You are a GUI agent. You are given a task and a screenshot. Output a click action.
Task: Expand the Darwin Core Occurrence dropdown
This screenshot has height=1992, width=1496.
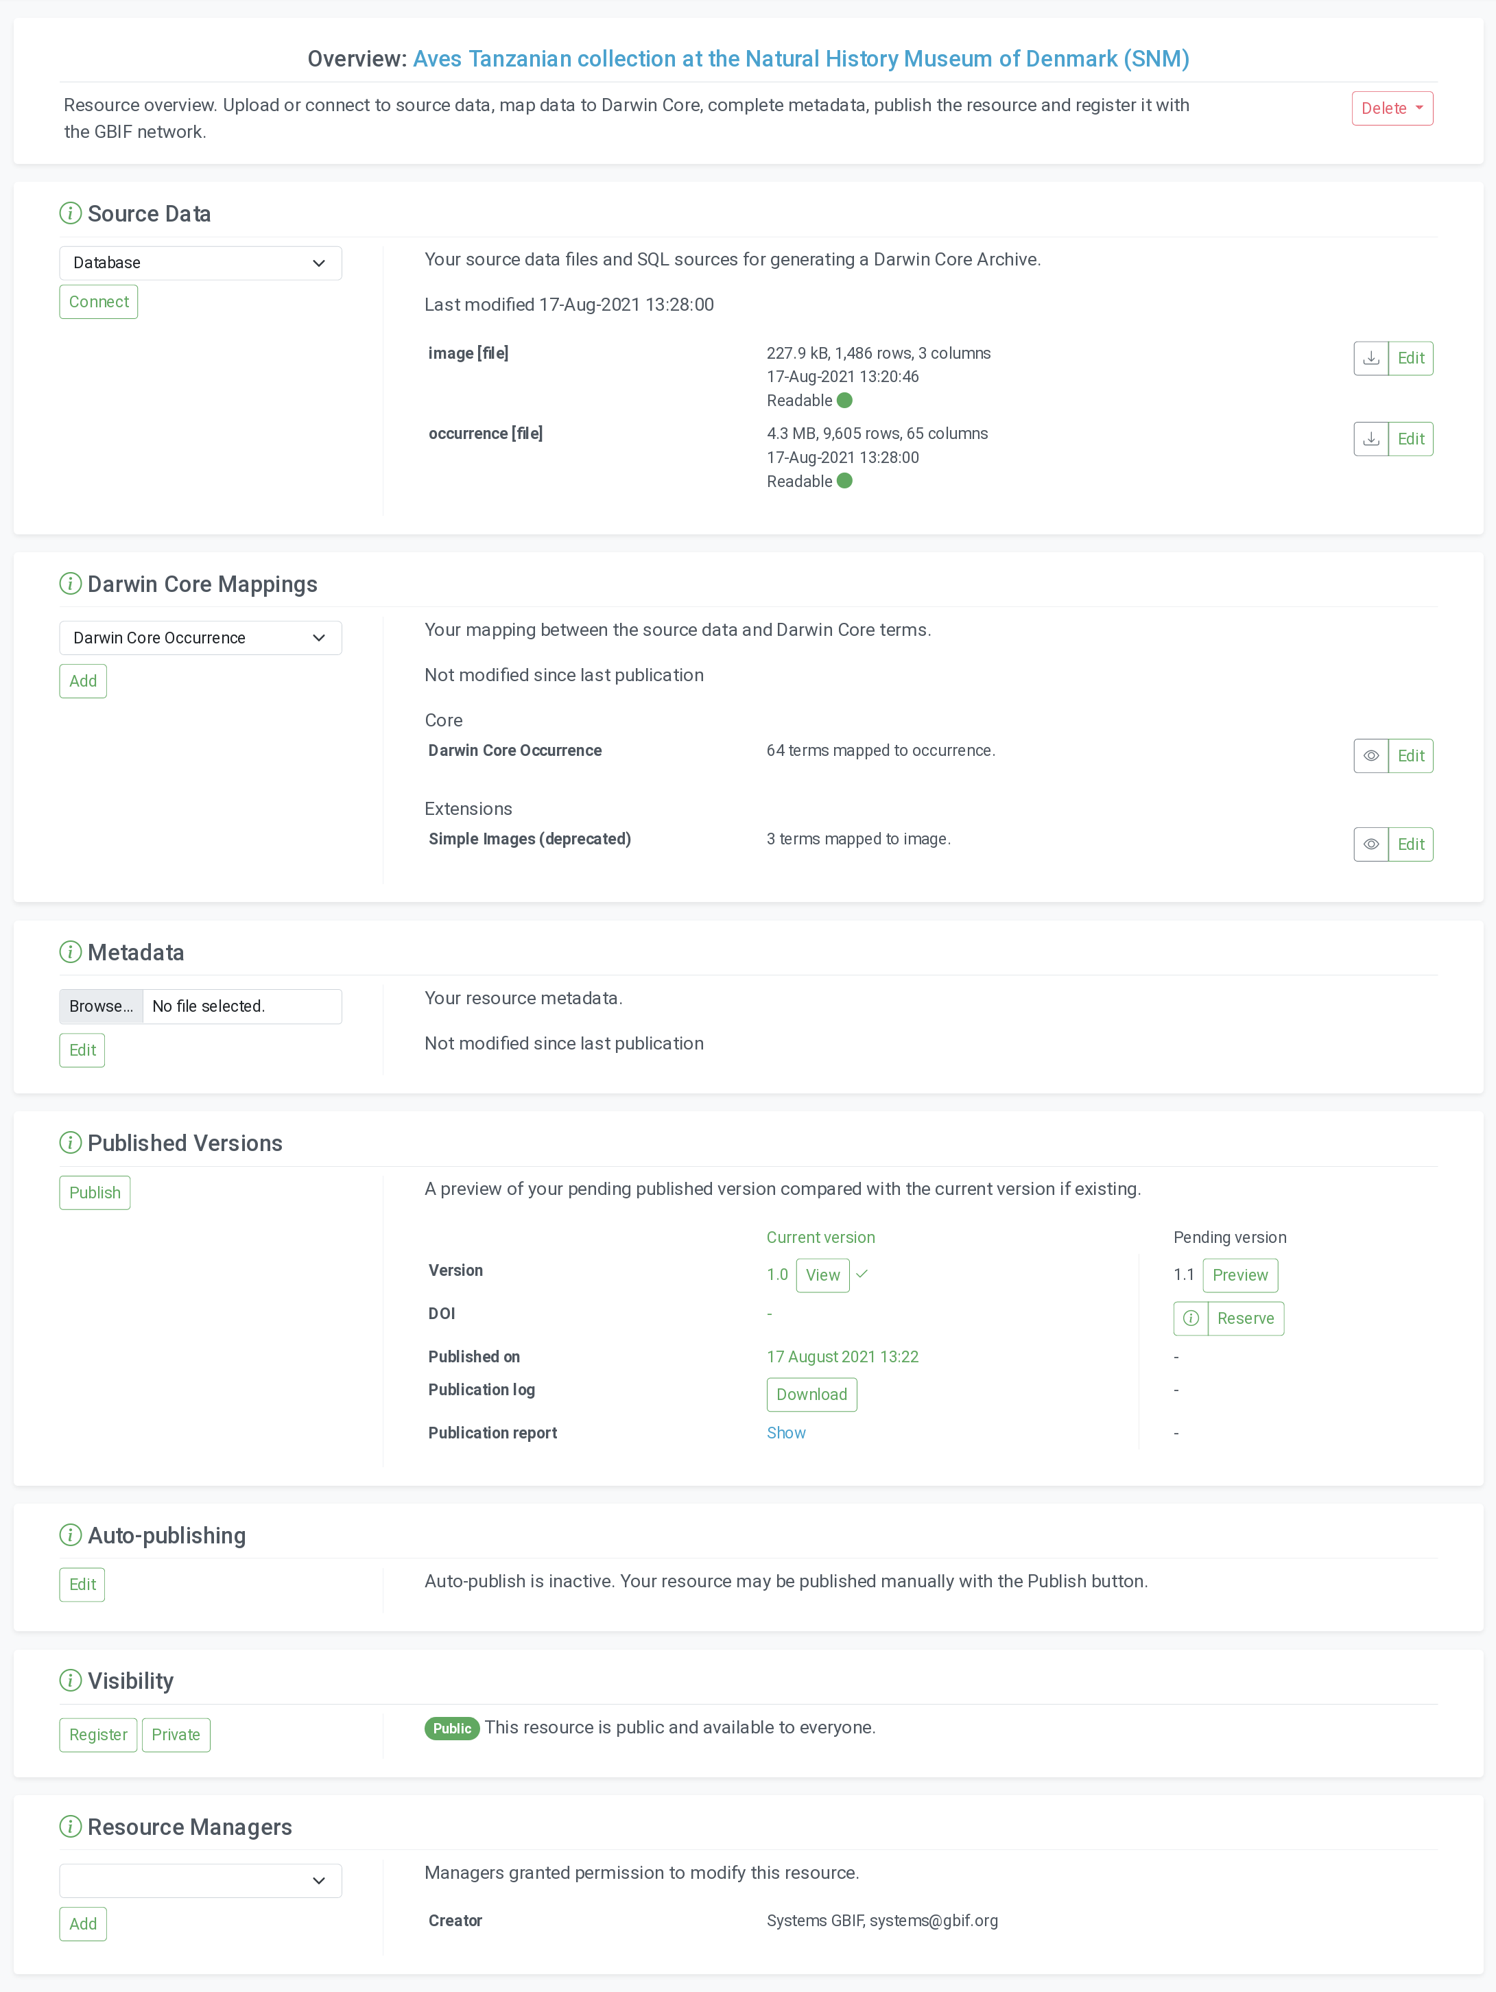[x=200, y=637]
